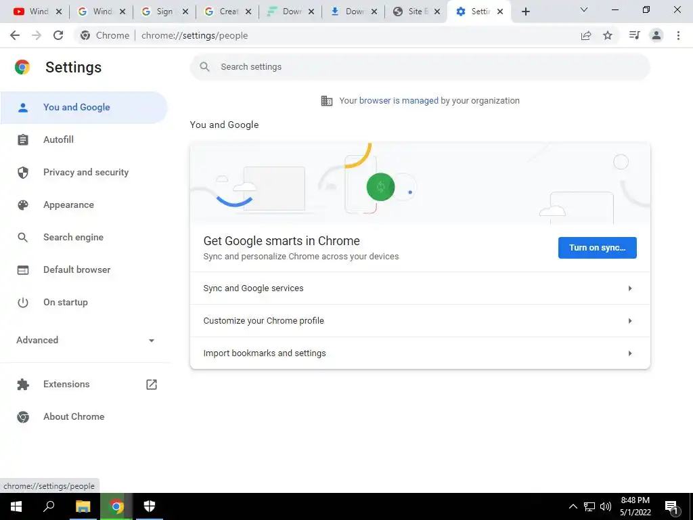
Task: Open File Explorer from taskbar
Action: click(x=83, y=506)
